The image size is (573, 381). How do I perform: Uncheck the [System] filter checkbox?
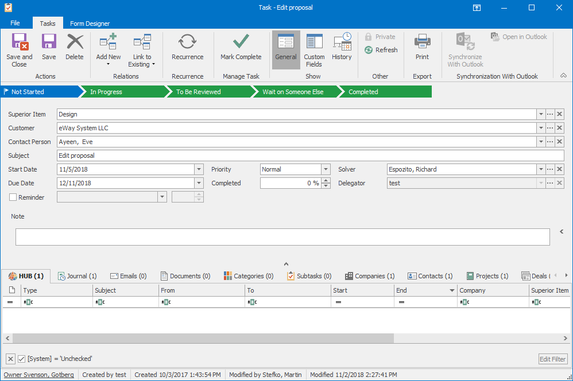click(22, 359)
